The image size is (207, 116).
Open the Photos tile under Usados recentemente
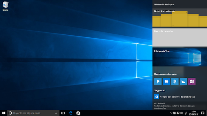[183, 82]
